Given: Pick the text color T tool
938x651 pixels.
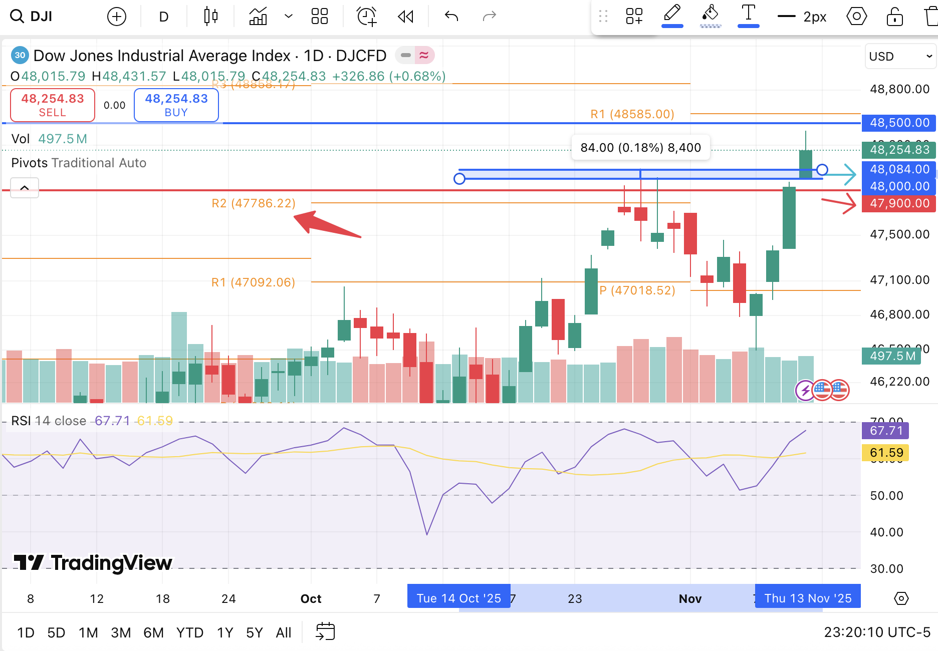Looking at the screenshot, I should pyautogui.click(x=748, y=15).
